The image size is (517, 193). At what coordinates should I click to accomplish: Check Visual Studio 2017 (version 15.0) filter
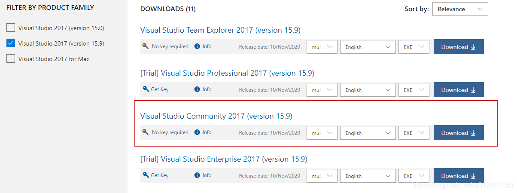pyautogui.click(x=11, y=28)
